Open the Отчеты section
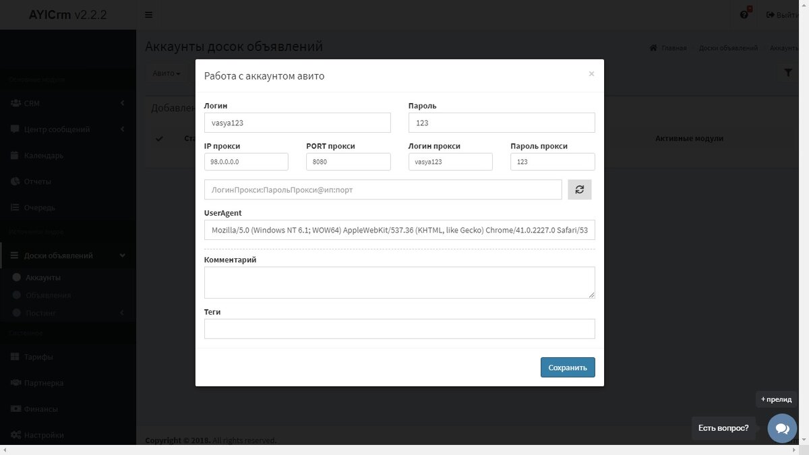809x455 pixels. pyautogui.click(x=39, y=181)
